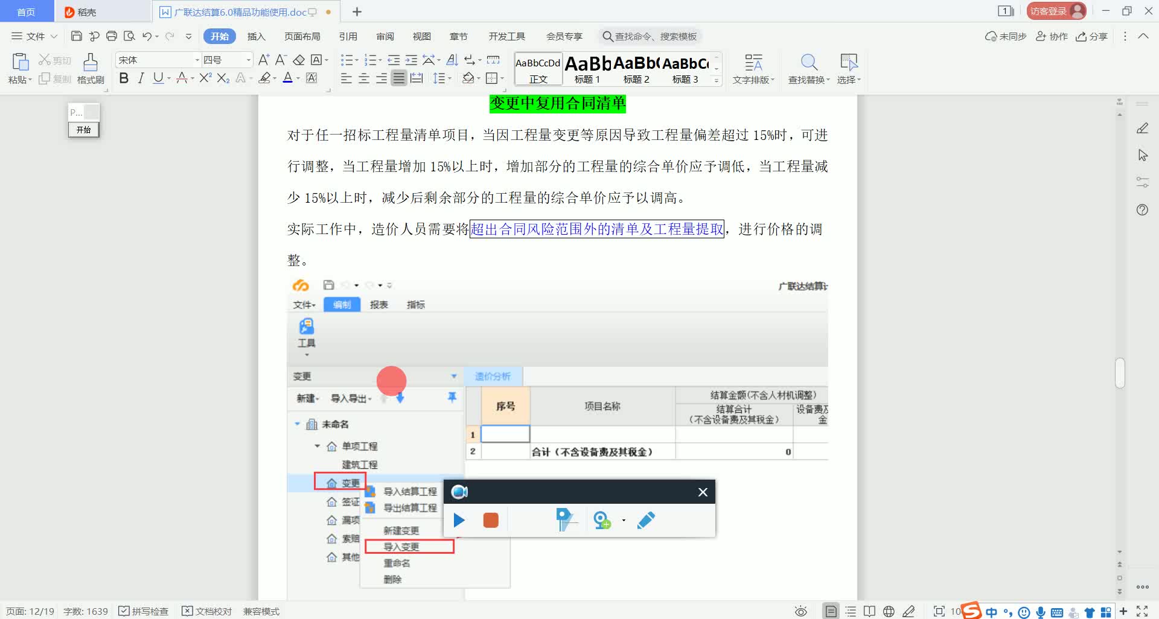The image size is (1159, 619).
Task: Click the Paste icon
Action: [x=20, y=62]
